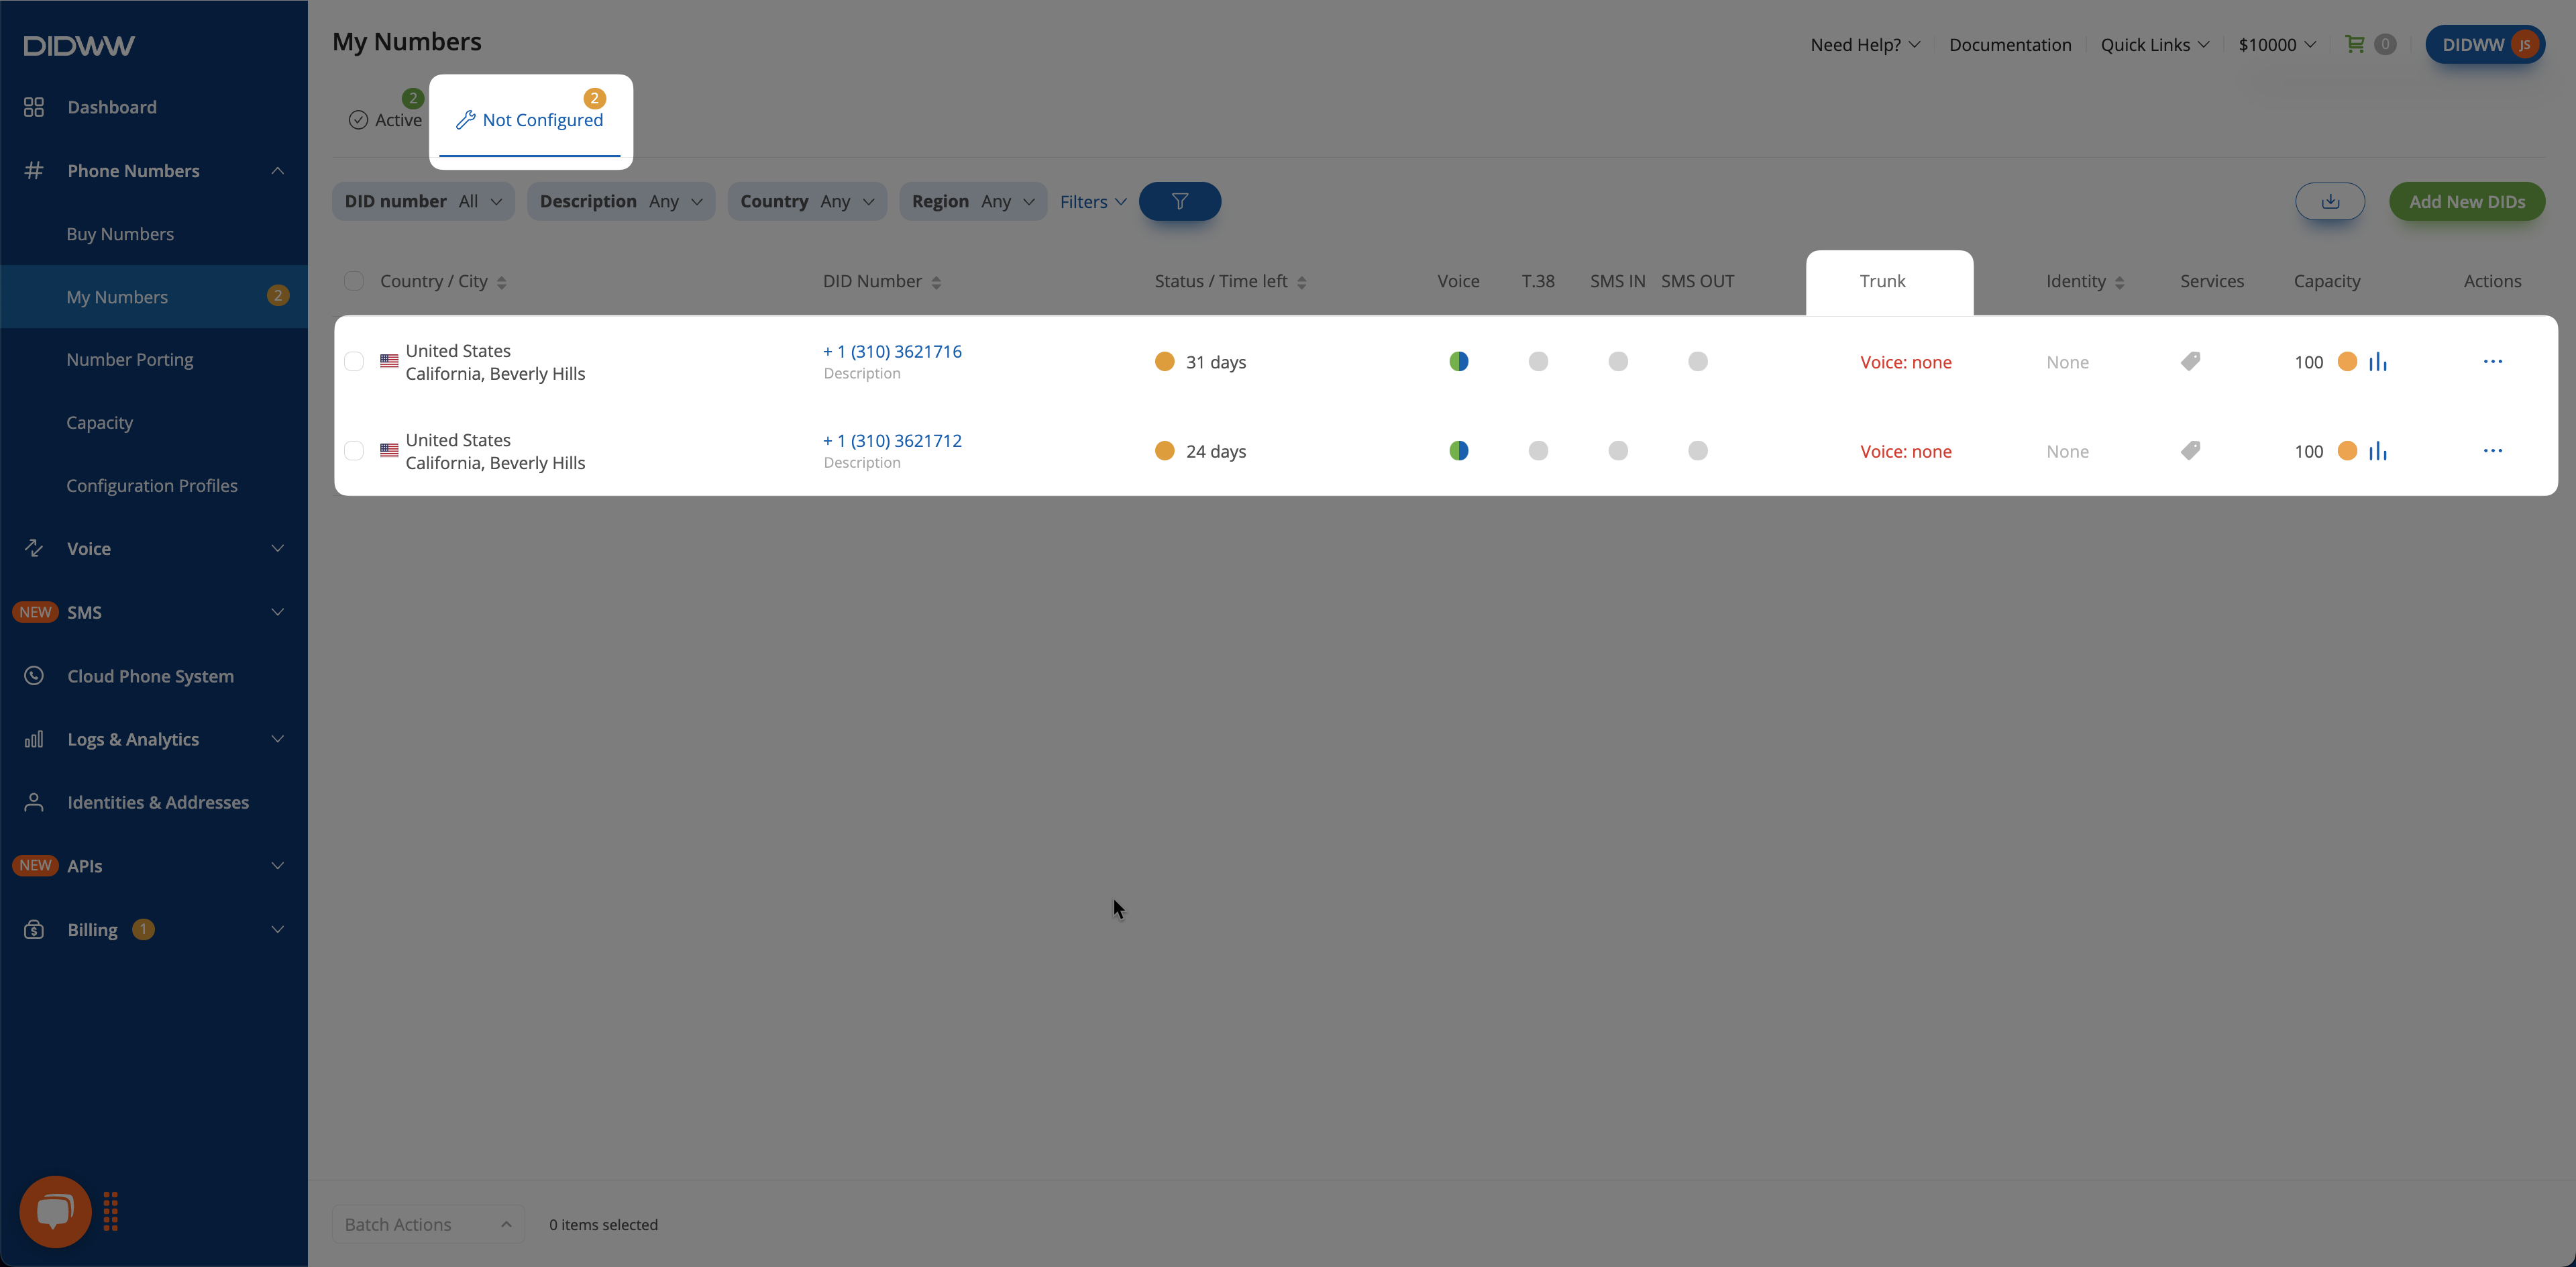The height and width of the screenshot is (1267, 2576).
Task: Select checkbox for number 3621712 row
Action: (354, 451)
